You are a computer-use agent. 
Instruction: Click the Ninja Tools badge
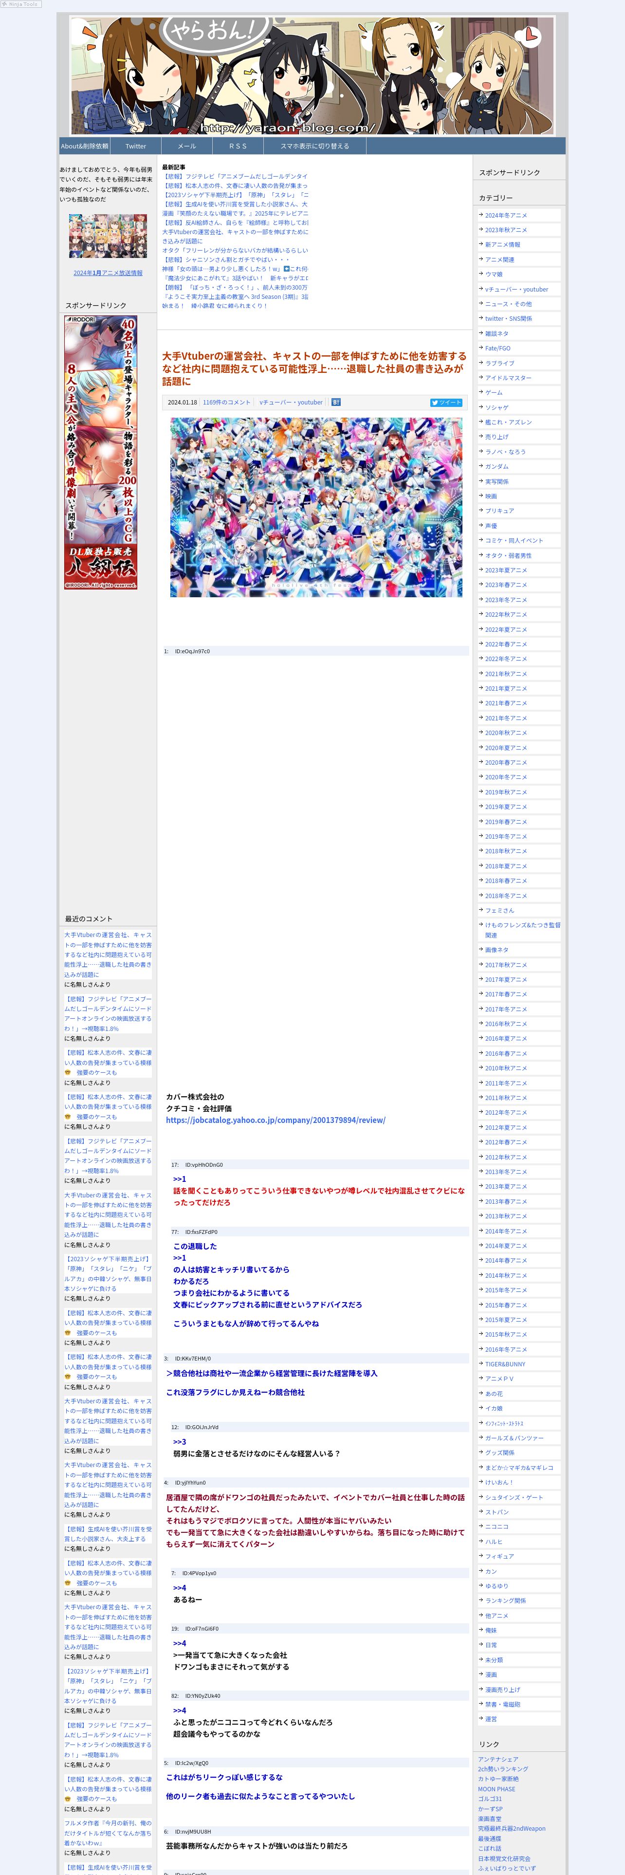[x=21, y=4]
